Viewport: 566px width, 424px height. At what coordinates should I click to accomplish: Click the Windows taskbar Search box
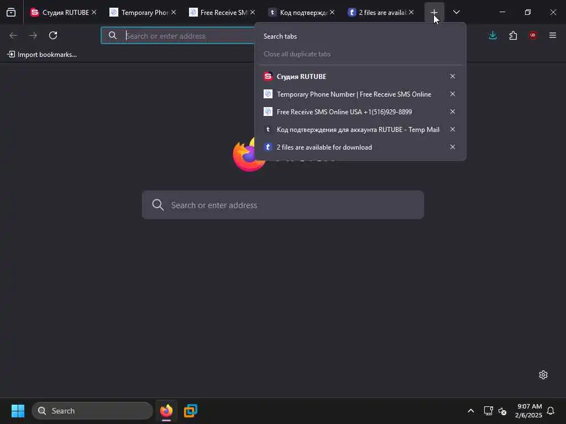(x=92, y=411)
